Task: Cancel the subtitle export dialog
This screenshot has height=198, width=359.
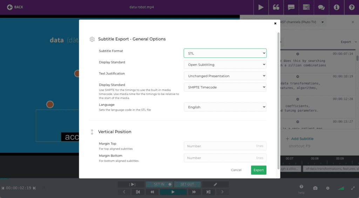Action: [x=236, y=170]
